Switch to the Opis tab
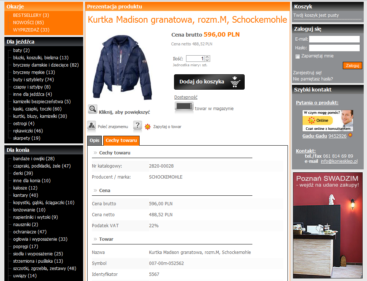 94,140
